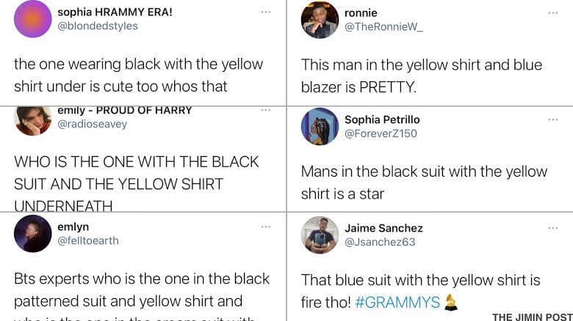573x321 pixels.
Task: Click Sophia Petrillo's profile picture
Action: (320, 126)
